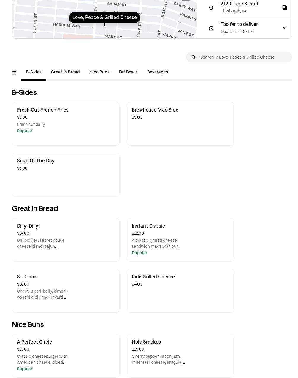
Task: Jump to the Fat Bowls tab
Action: [x=128, y=72]
